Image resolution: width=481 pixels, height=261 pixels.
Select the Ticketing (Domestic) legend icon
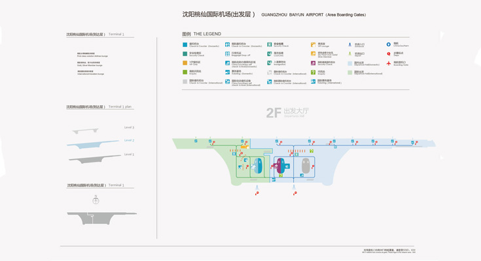pyautogui.click(x=227, y=72)
